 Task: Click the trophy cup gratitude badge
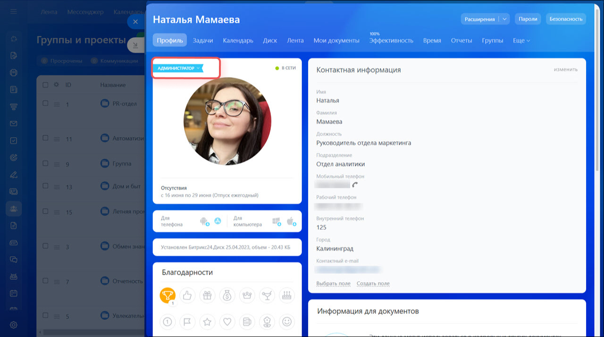[x=168, y=295]
